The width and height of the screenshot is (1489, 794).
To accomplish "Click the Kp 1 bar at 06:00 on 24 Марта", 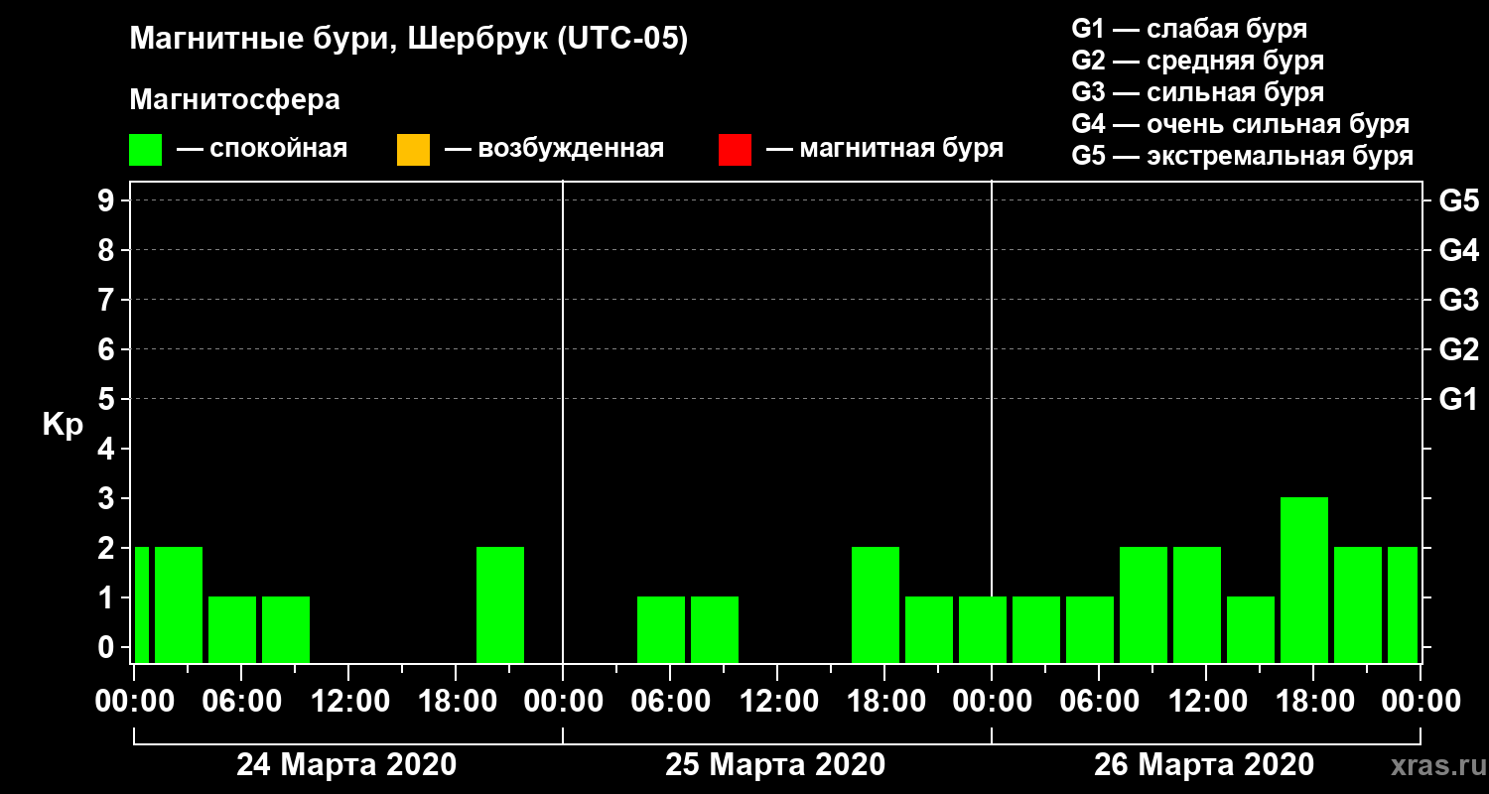I will [232, 629].
